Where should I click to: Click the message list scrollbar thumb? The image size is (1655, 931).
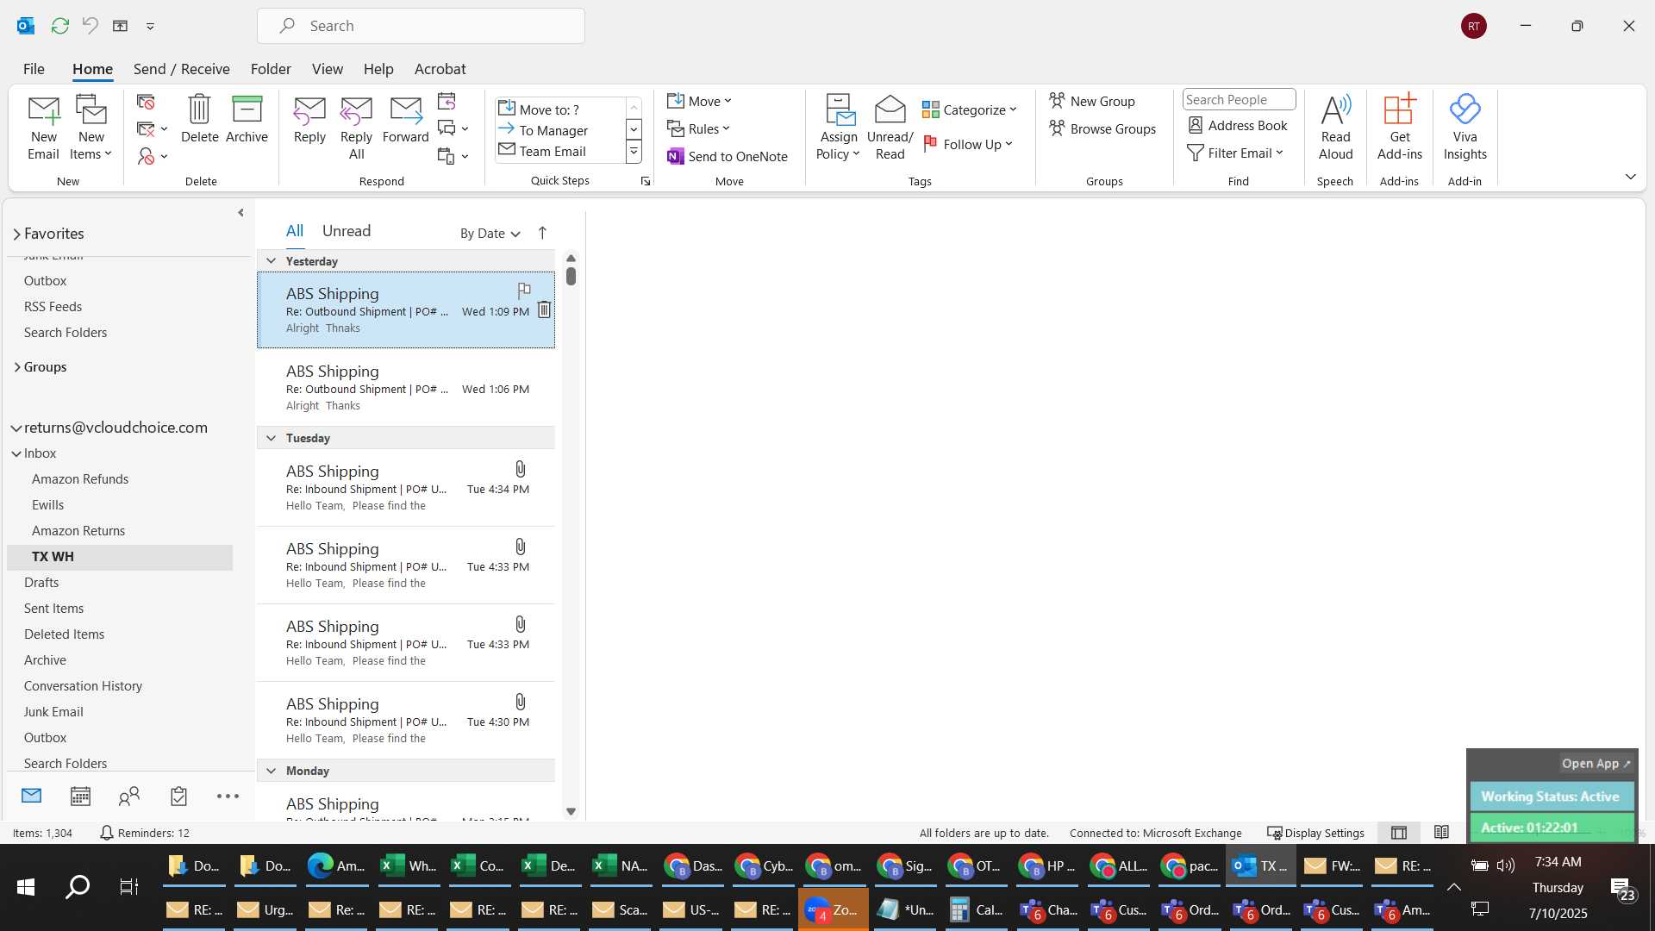pyautogui.click(x=571, y=276)
